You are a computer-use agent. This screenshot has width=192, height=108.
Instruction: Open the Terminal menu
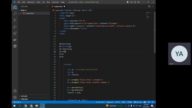pyautogui.click(x=55, y=2)
